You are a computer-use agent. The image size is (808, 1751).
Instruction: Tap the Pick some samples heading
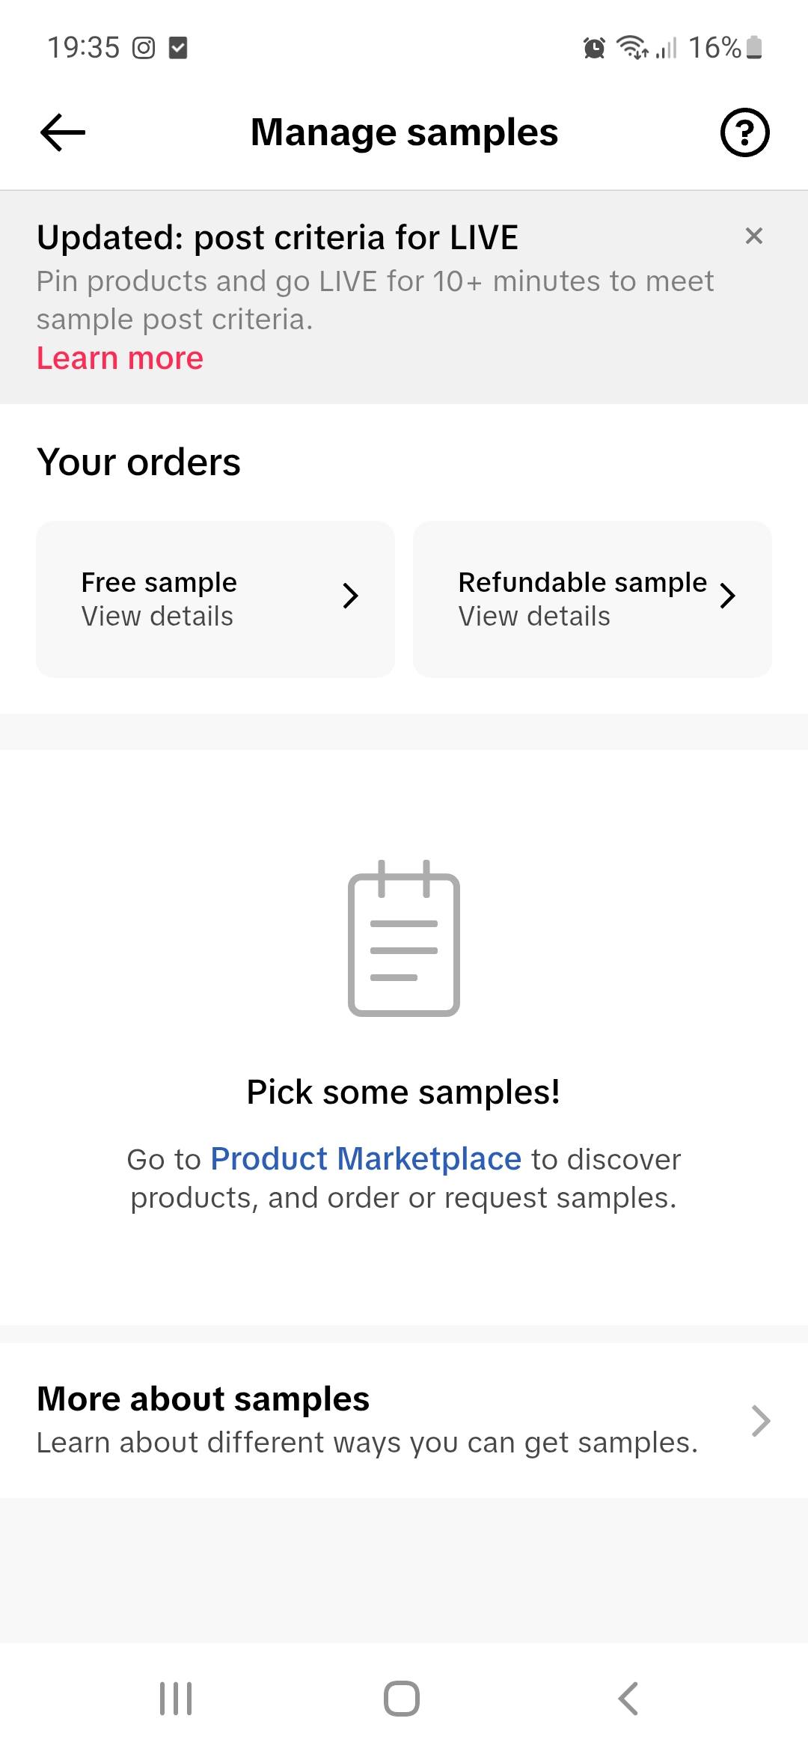tap(403, 1093)
